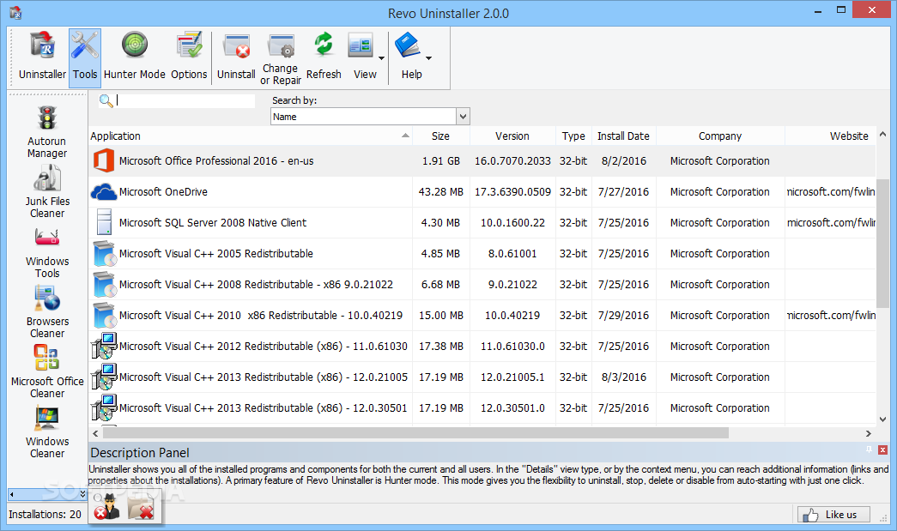Click Microsoft SQL Server 2008 Native Client text
Image resolution: width=897 pixels, height=531 pixels.
point(212,223)
